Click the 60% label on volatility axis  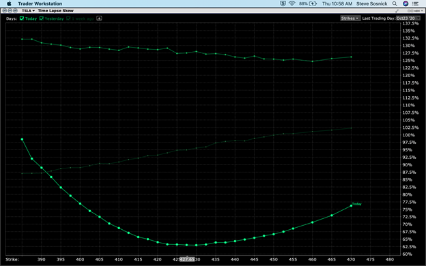click(408, 254)
